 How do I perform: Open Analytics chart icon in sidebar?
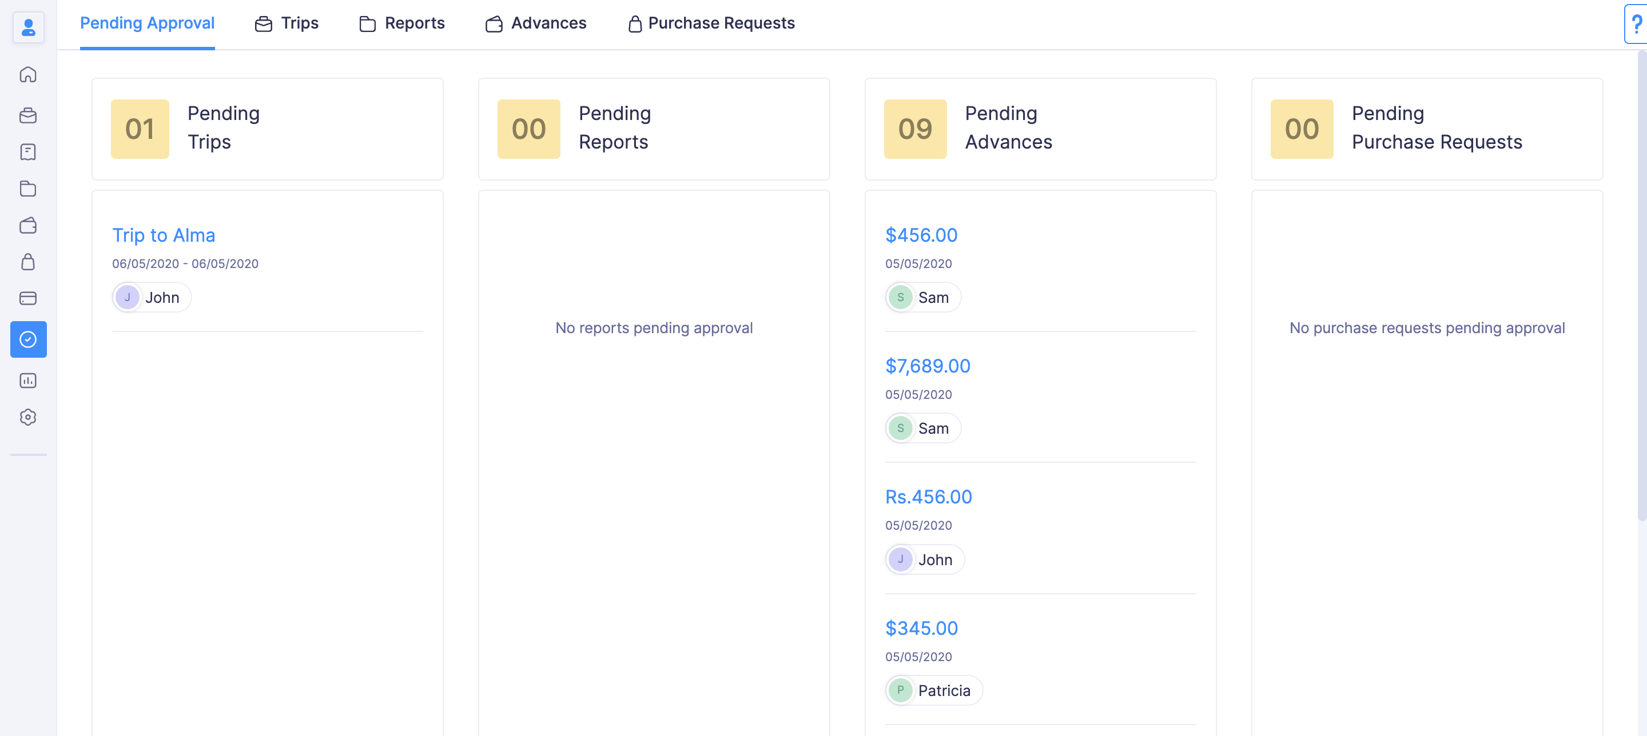pos(28,381)
